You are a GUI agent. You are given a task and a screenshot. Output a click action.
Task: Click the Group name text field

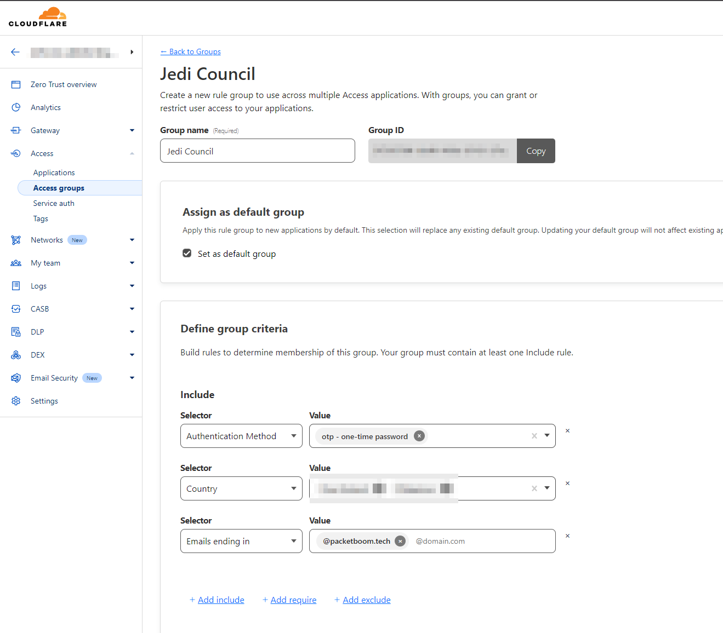(x=257, y=151)
